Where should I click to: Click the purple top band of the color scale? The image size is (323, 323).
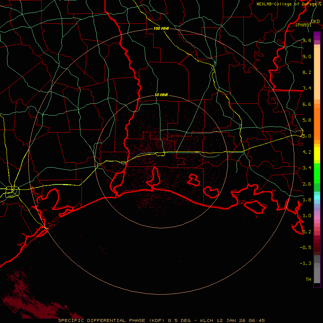click(x=317, y=36)
